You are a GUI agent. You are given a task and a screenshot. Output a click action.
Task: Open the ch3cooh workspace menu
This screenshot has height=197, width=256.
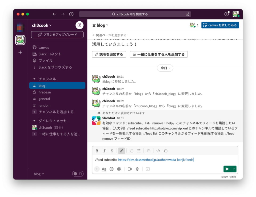pyautogui.click(x=42, y=25)
